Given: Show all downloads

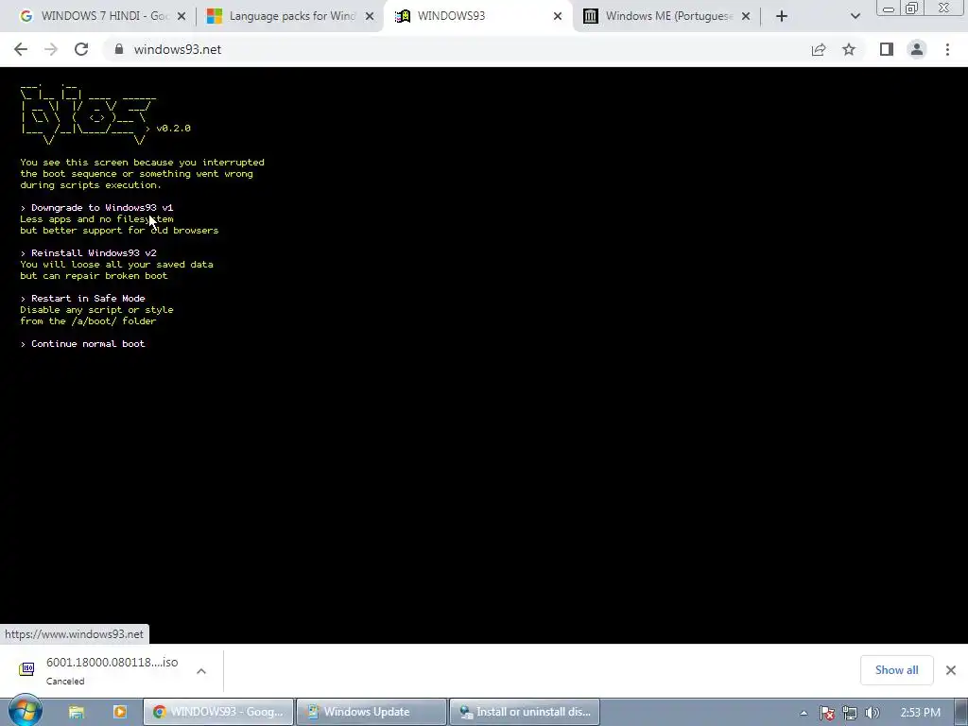Looking at the screenshot, I should click(x=896, y=670).
